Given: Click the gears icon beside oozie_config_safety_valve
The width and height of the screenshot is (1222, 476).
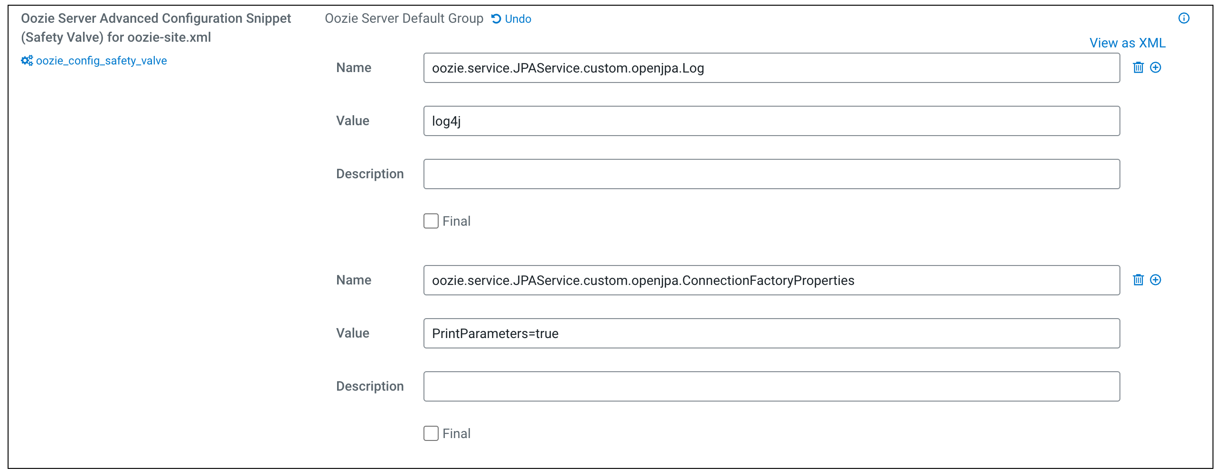Looking at the screenshot, I should 27,61.
